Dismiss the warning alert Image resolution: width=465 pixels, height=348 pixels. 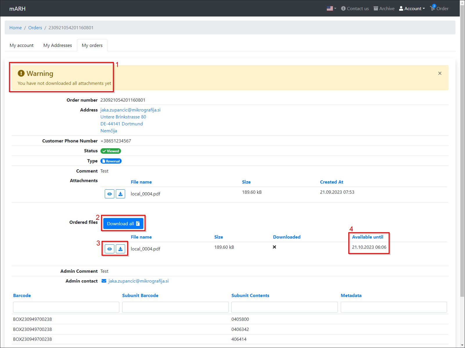point(440,73)
